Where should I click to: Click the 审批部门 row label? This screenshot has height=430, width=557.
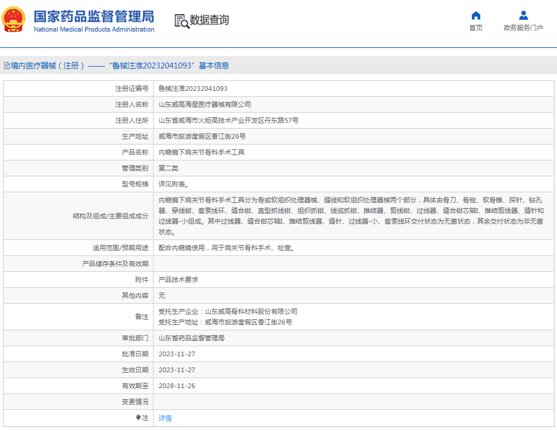(135, 338)
